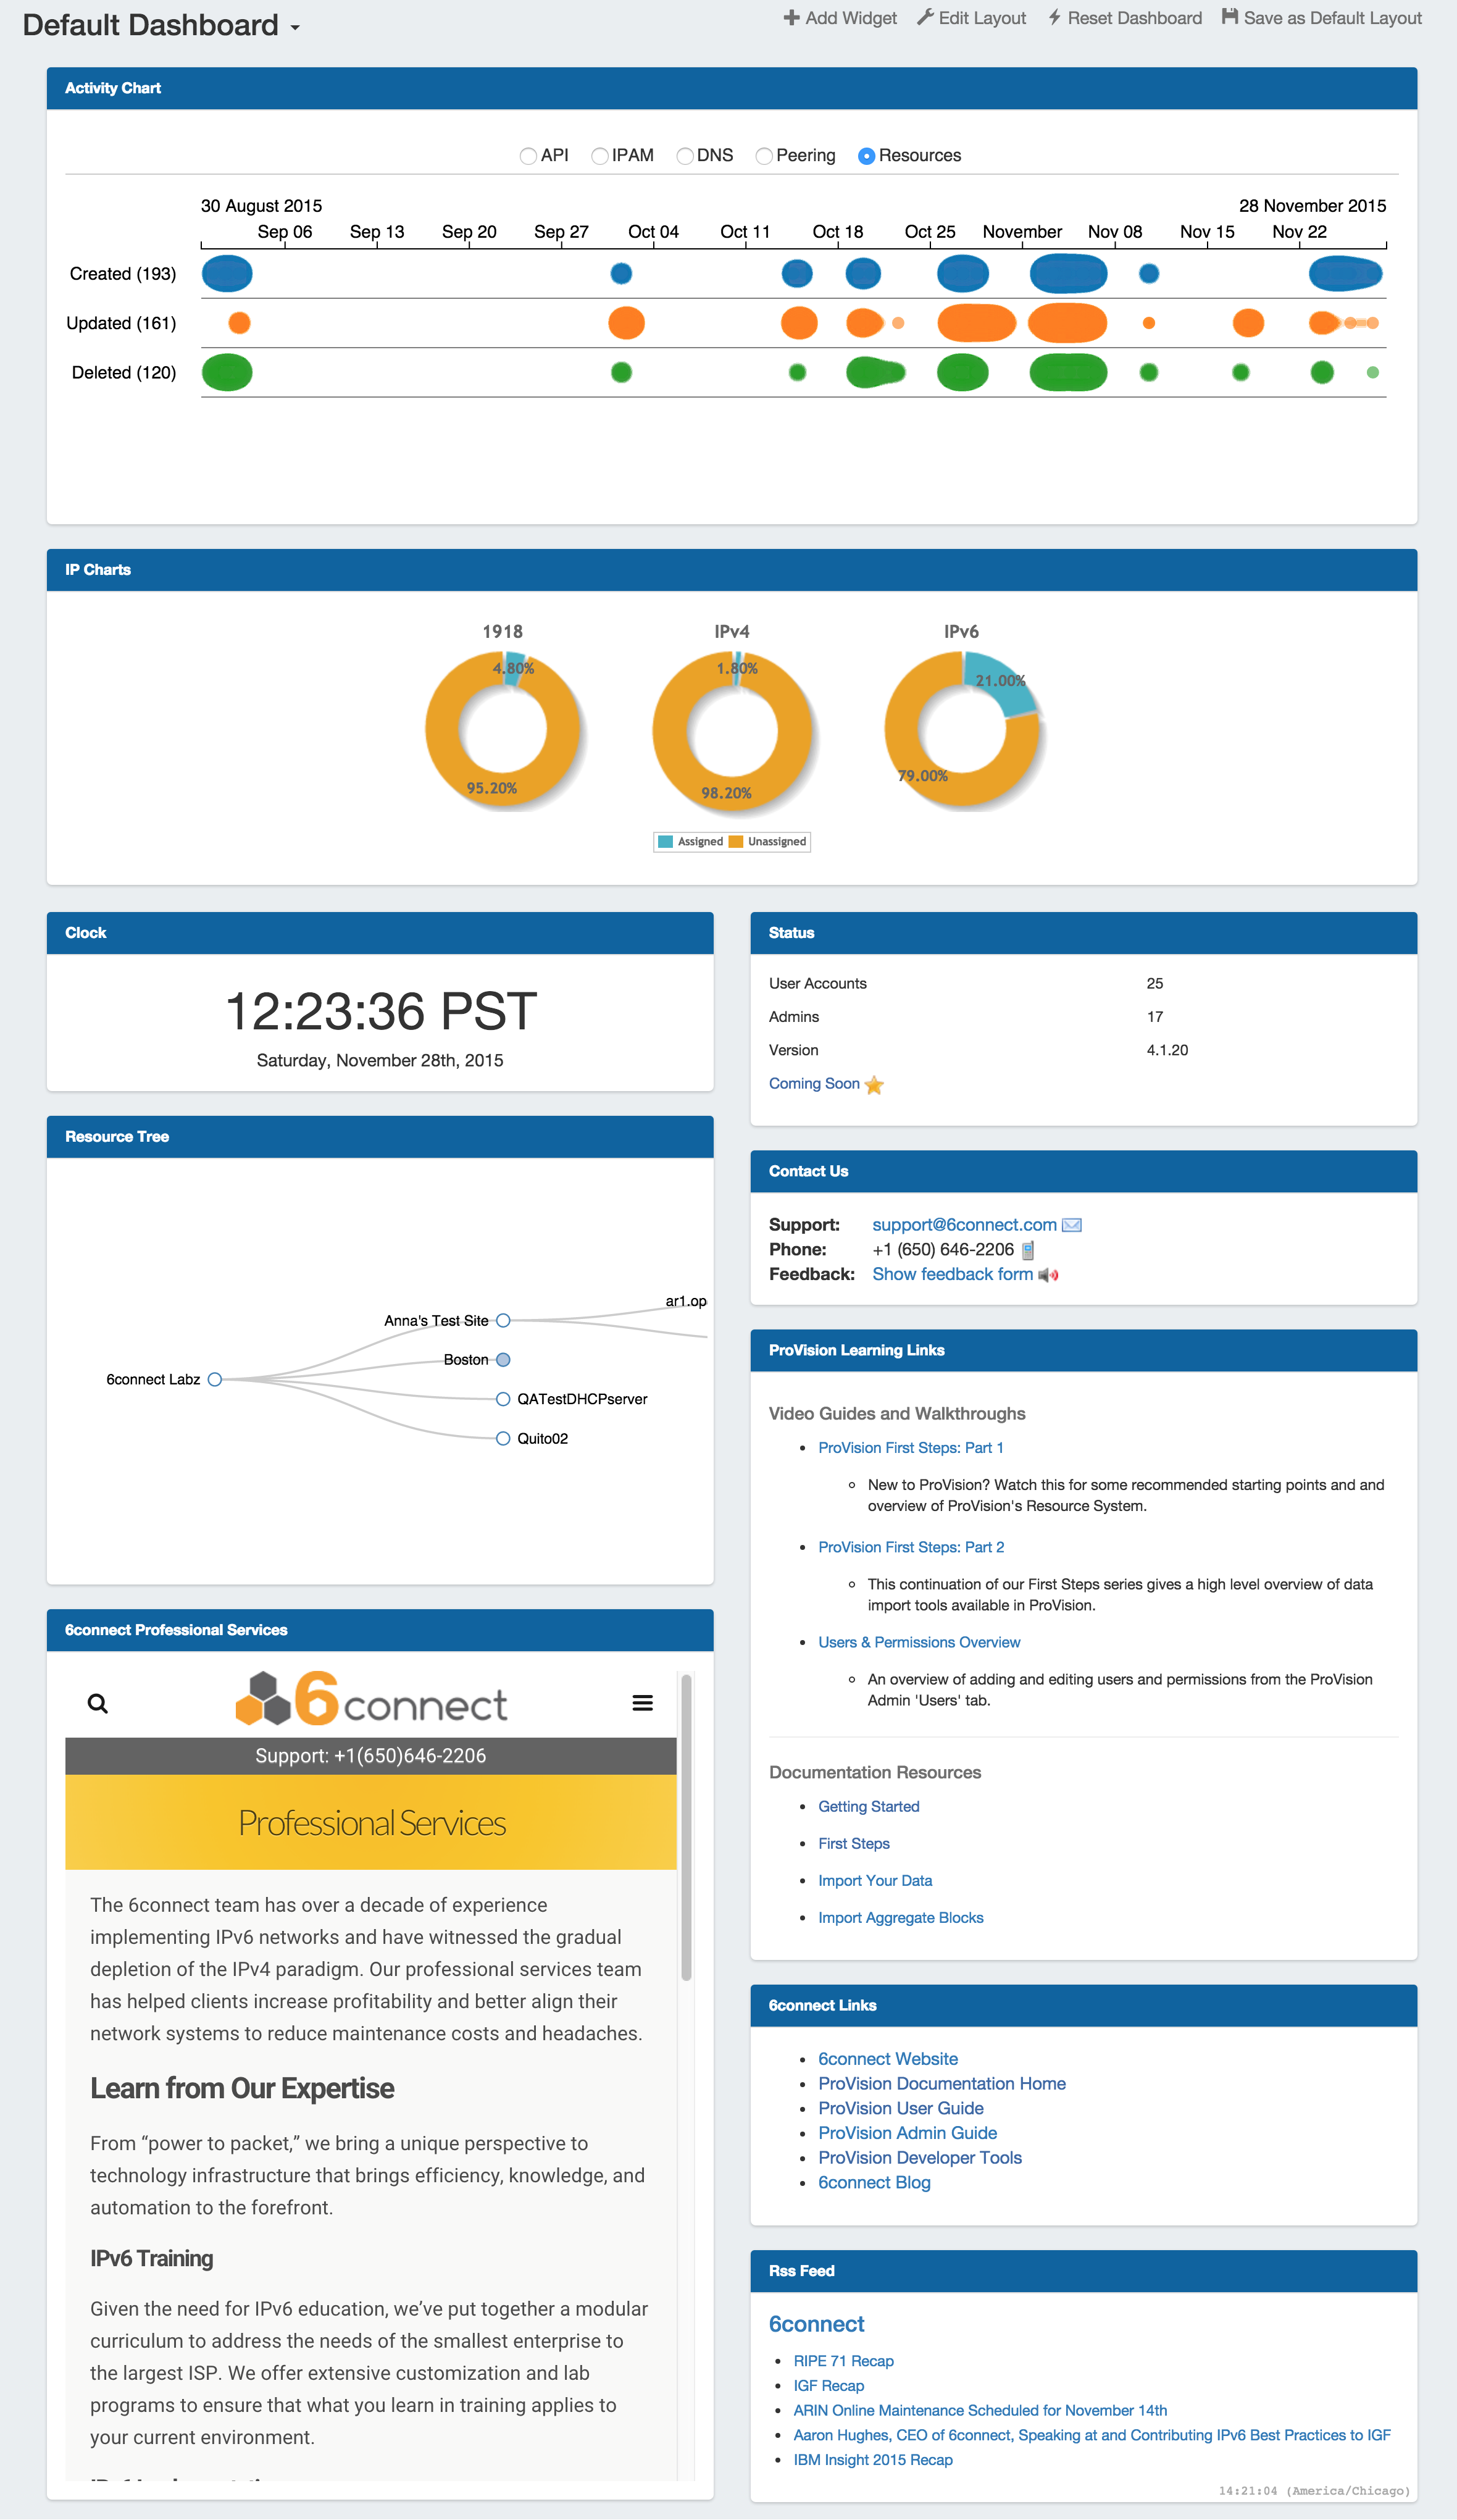Open the RIPE 71 Recap feed item
The width and height of the screenshot is (1457, 2520).
[843, 2361]
